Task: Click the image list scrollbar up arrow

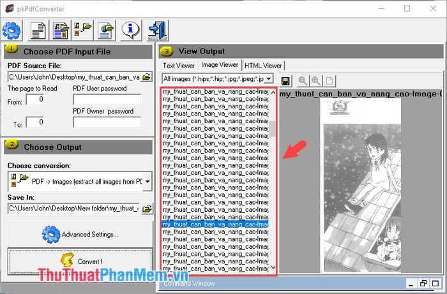Action: pyautogui.click(x=273, y=92)
